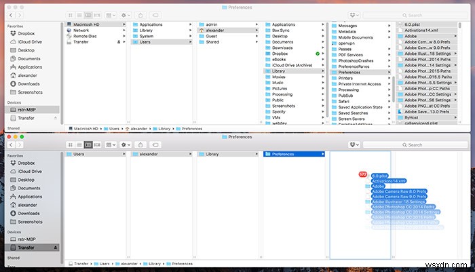This screenshot has width=475, height=272.
Task: Switch bottom window to Cover Flow view
Action: click(x=97, y=144)
